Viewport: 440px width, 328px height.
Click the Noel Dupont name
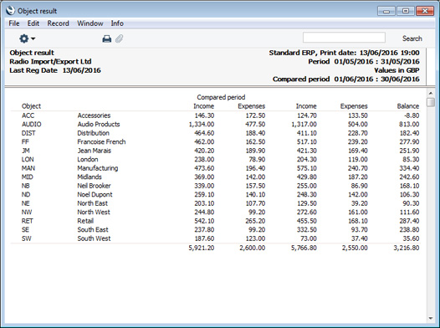pos(95,194)
